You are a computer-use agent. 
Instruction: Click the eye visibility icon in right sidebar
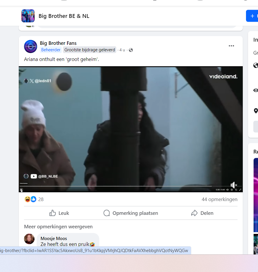point(256,90)
